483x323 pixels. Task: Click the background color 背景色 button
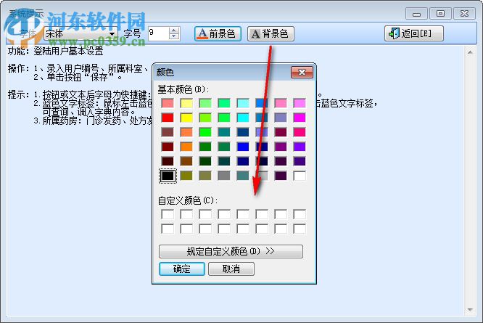point(271,33)
